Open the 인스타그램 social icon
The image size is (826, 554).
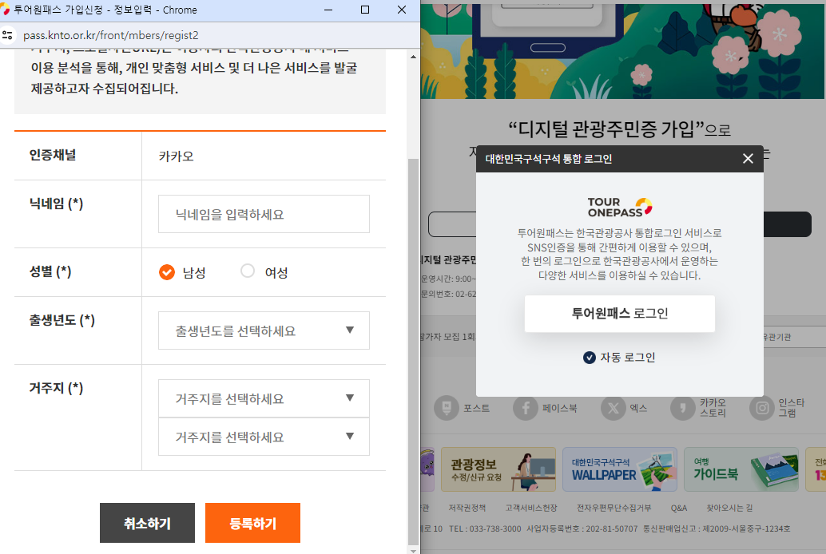(762, 408)
